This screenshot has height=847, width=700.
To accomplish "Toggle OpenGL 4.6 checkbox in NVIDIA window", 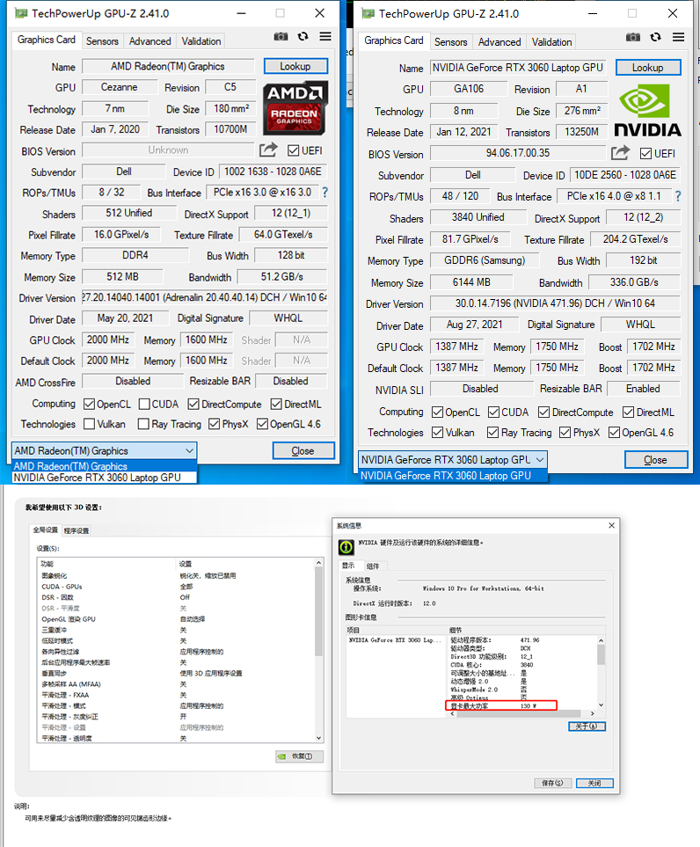I will point(614,432).
